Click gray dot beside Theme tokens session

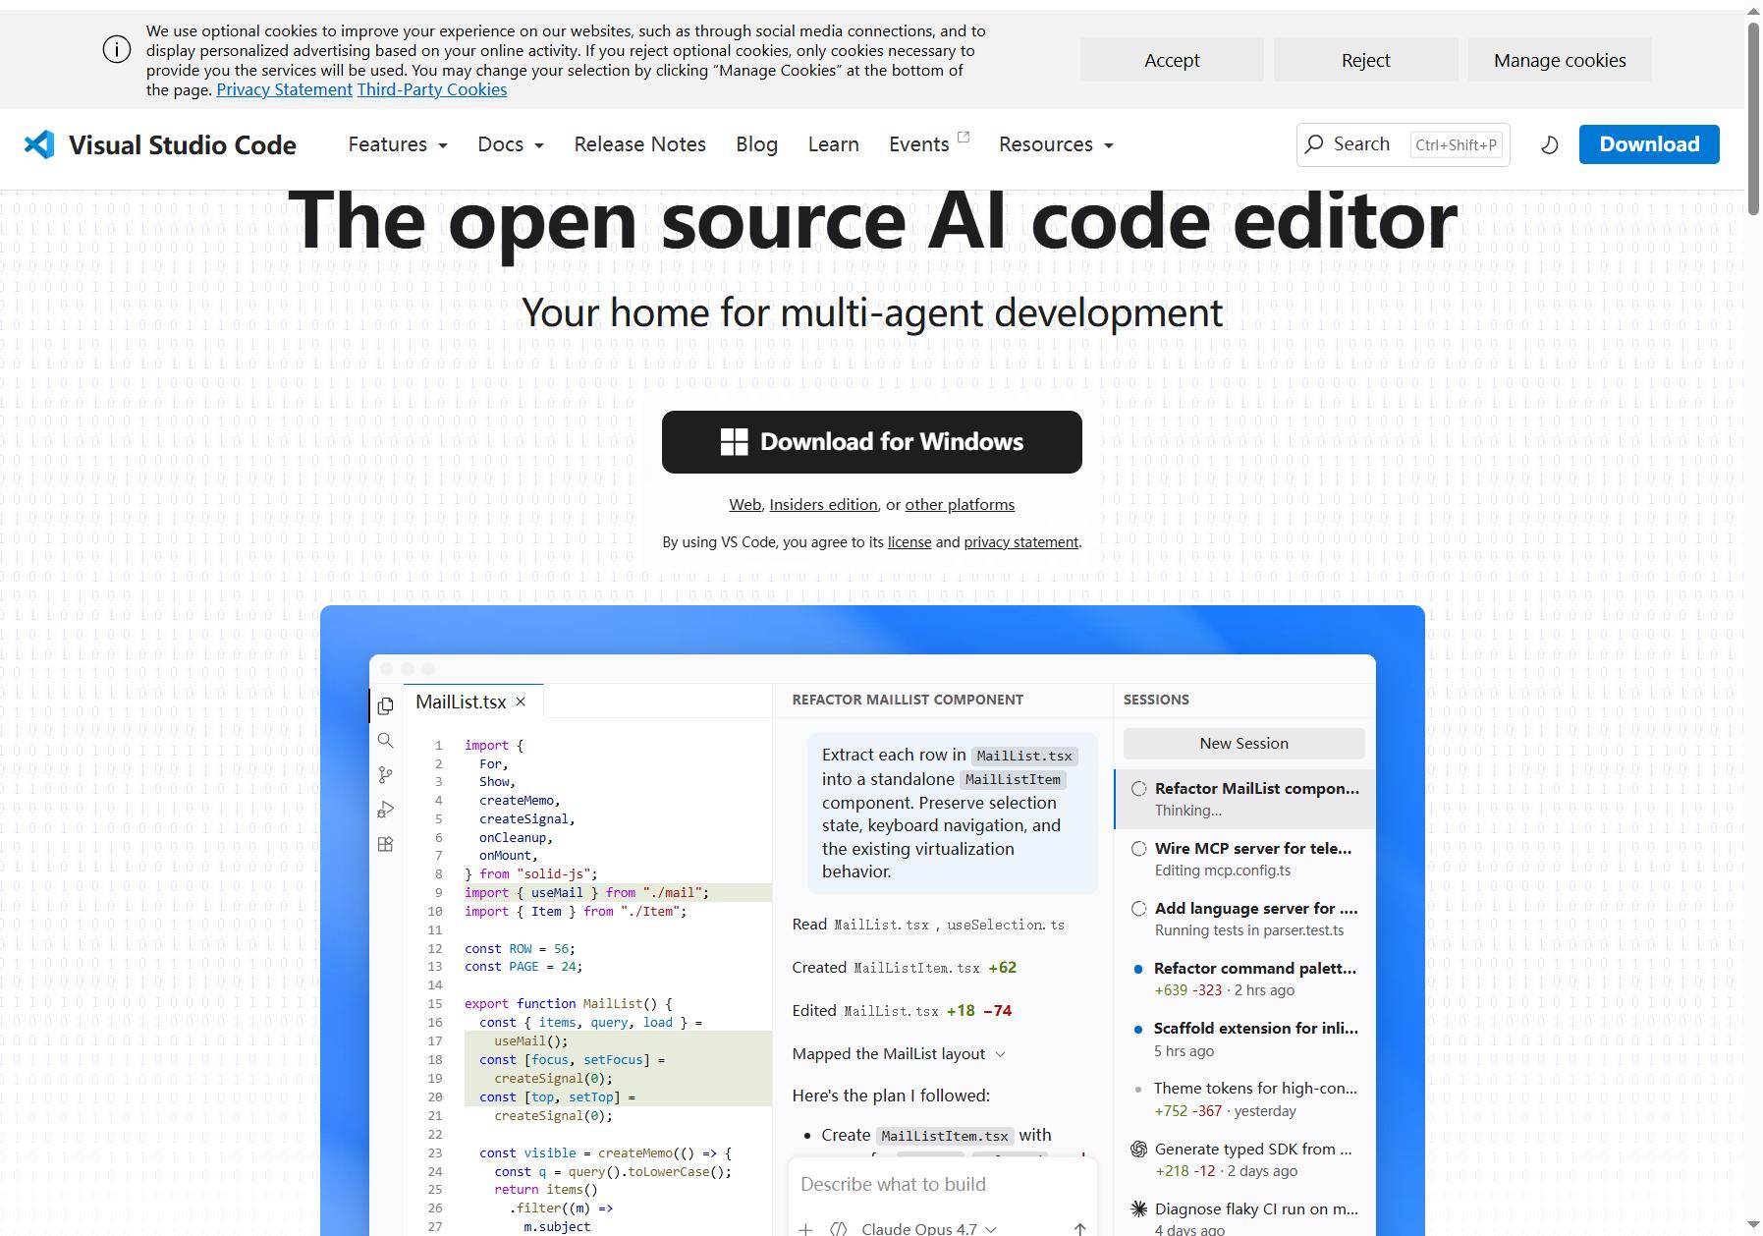[1138, 1089]
